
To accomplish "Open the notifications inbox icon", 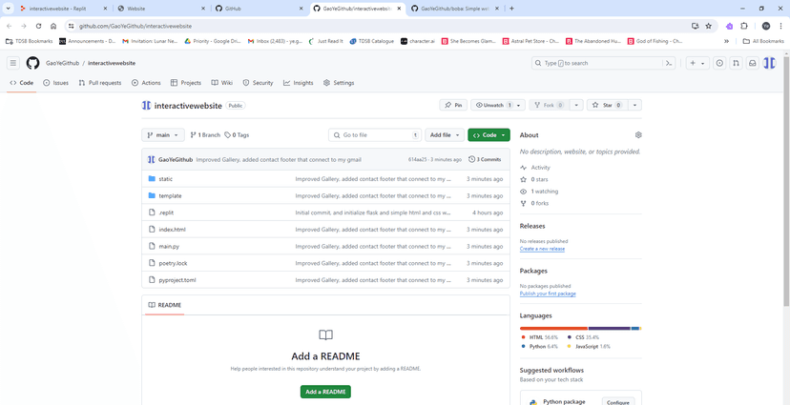I will coord(752,63).
